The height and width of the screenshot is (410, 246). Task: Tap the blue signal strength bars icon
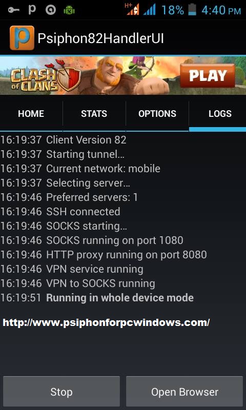coord(150,9)
